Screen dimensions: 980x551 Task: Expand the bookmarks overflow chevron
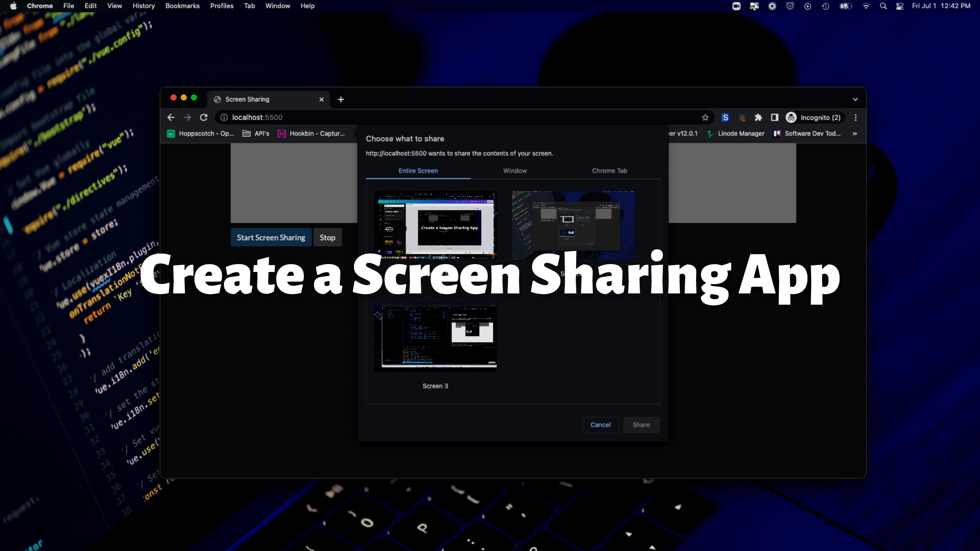pyautogui.click(x=854, y=133)
